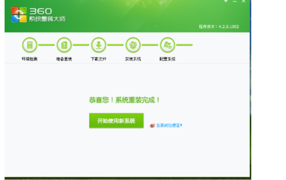Close the 360 系统重装大师 window

244,1
